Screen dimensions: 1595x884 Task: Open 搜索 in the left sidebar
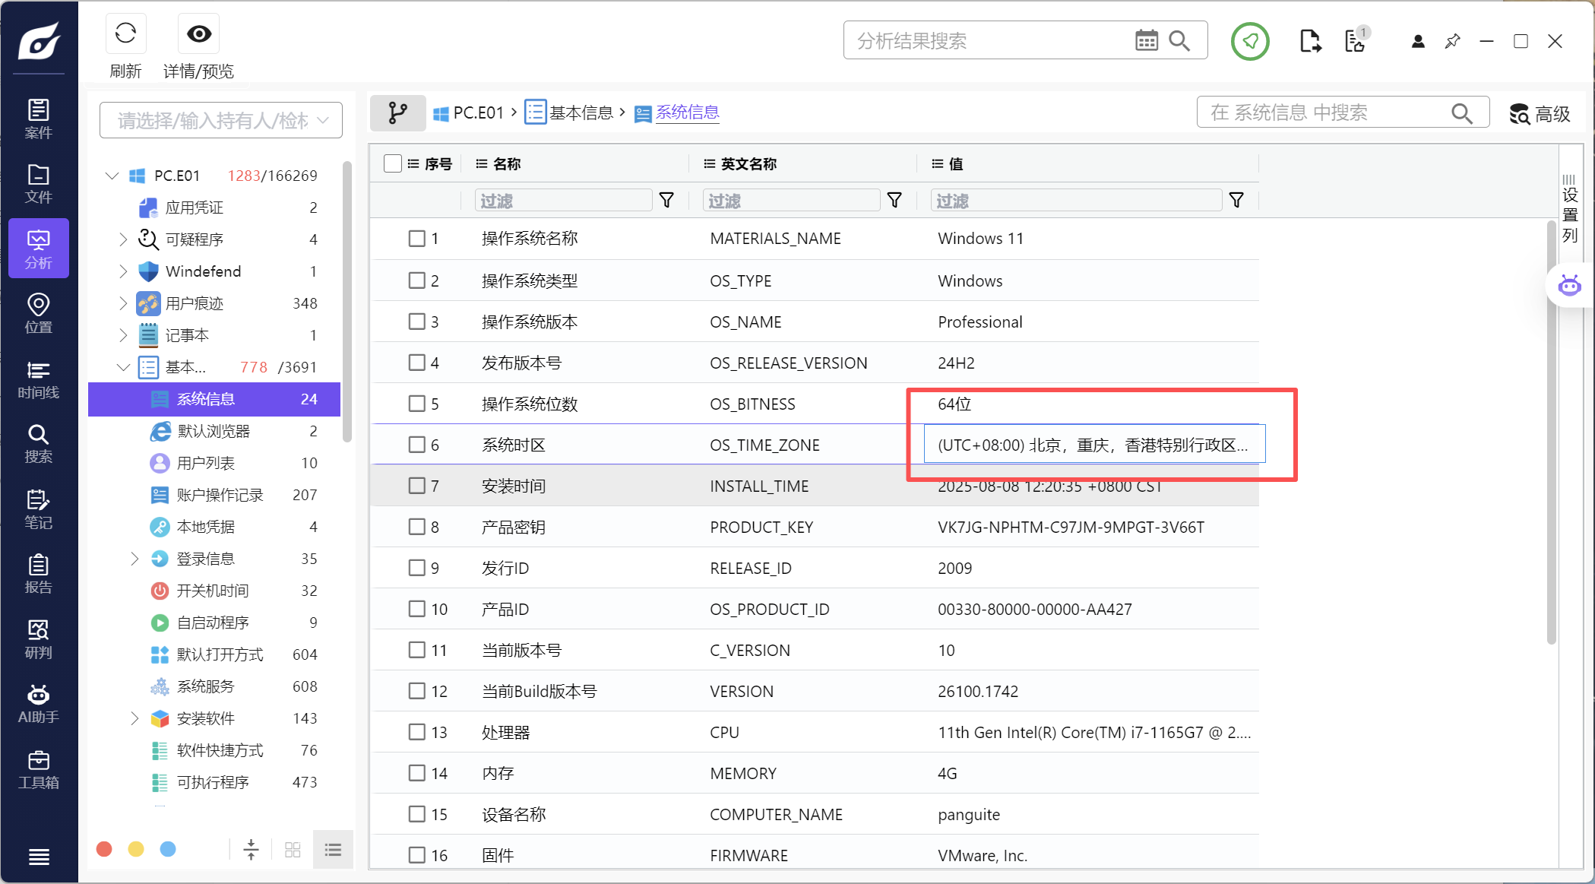point(39,443)
